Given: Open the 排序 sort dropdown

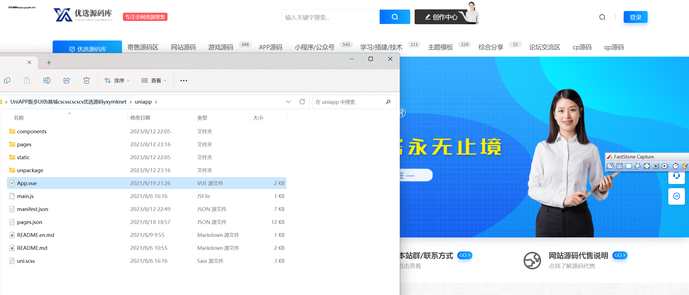Looking at the screenshot, I should tap(117, 80).
